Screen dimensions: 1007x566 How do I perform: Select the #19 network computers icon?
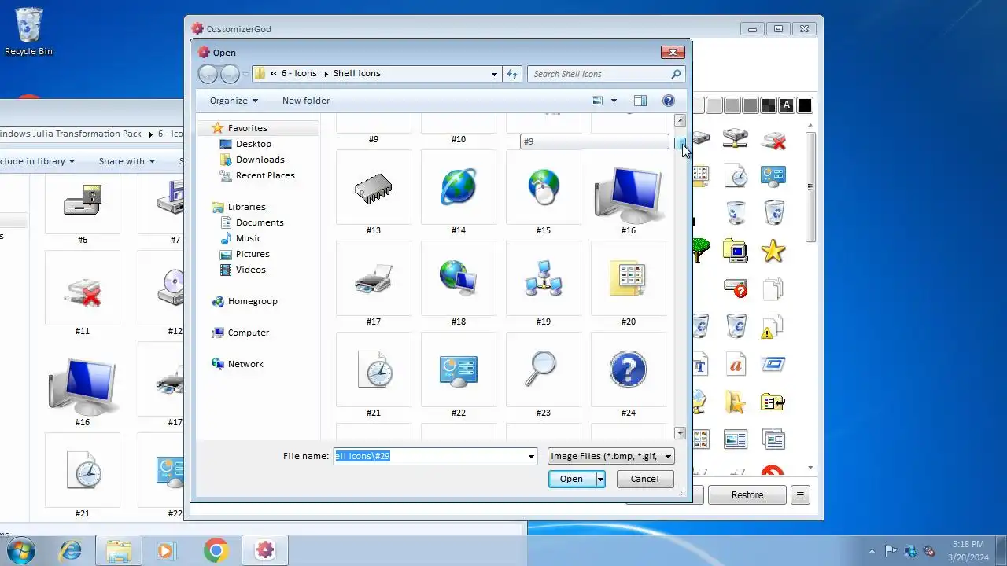543,279
